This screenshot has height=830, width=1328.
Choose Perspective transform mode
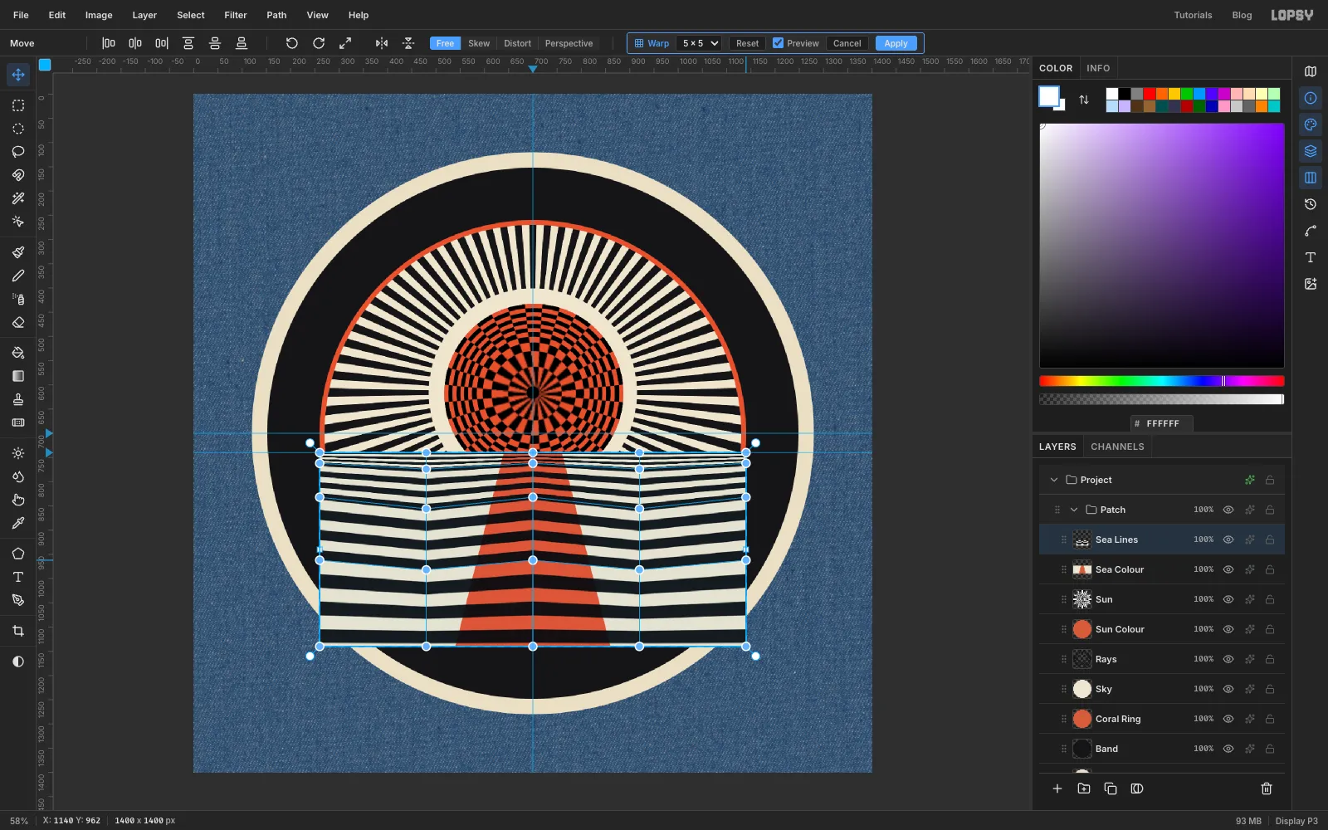point(569,43)
